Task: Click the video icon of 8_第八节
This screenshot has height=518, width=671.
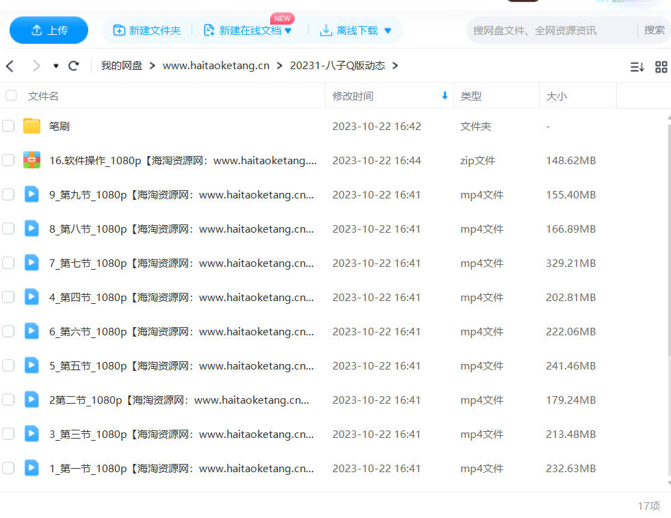Action: pos(31,228)
